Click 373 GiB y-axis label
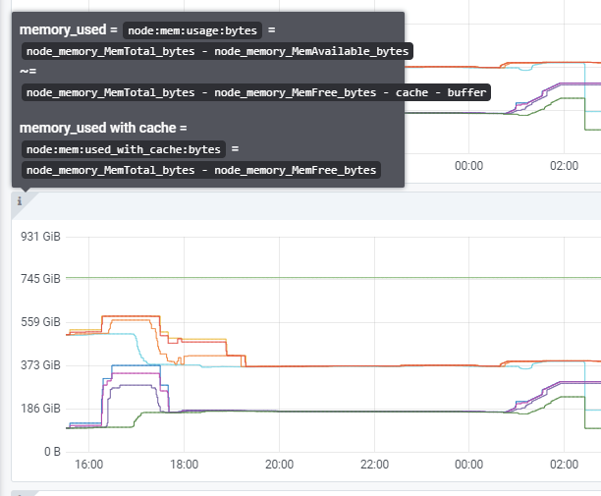The height and width of the screenshot is (496, 601). tap(40, 365)
